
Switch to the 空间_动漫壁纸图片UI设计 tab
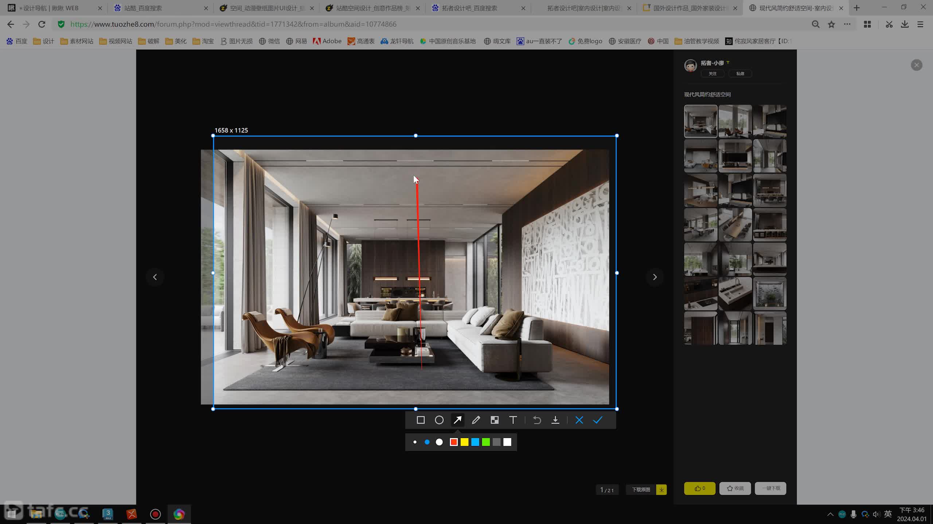point(266,8)
